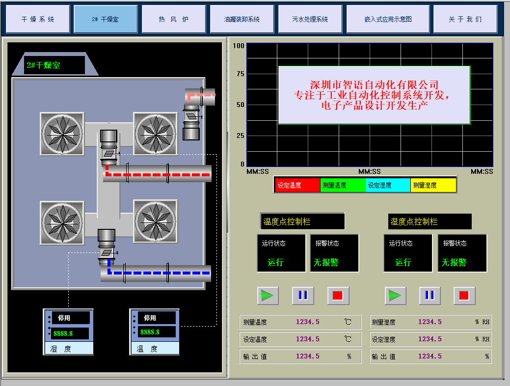
Task: Click the humidity 运行状态 indicator box
Action: pos(408,253)
